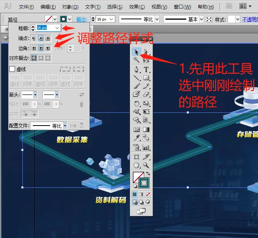Open 粗细 weight dropdown in stroke panel
This screenshot has width=258, height=238.
(57, 28)
